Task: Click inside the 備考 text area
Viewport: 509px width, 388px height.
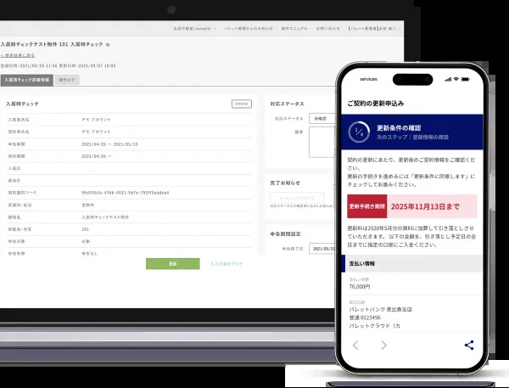Action: point(322,142)
